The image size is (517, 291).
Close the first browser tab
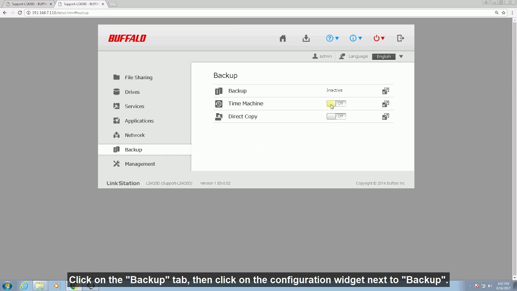[x=51, y=4]
